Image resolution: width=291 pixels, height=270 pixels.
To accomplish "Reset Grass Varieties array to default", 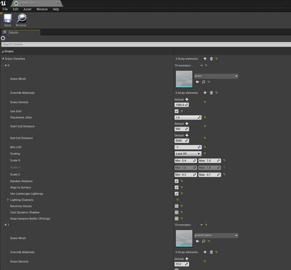I will coord(217,59).
